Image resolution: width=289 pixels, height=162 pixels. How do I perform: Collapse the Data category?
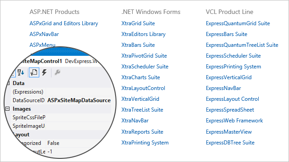(8, 83)
